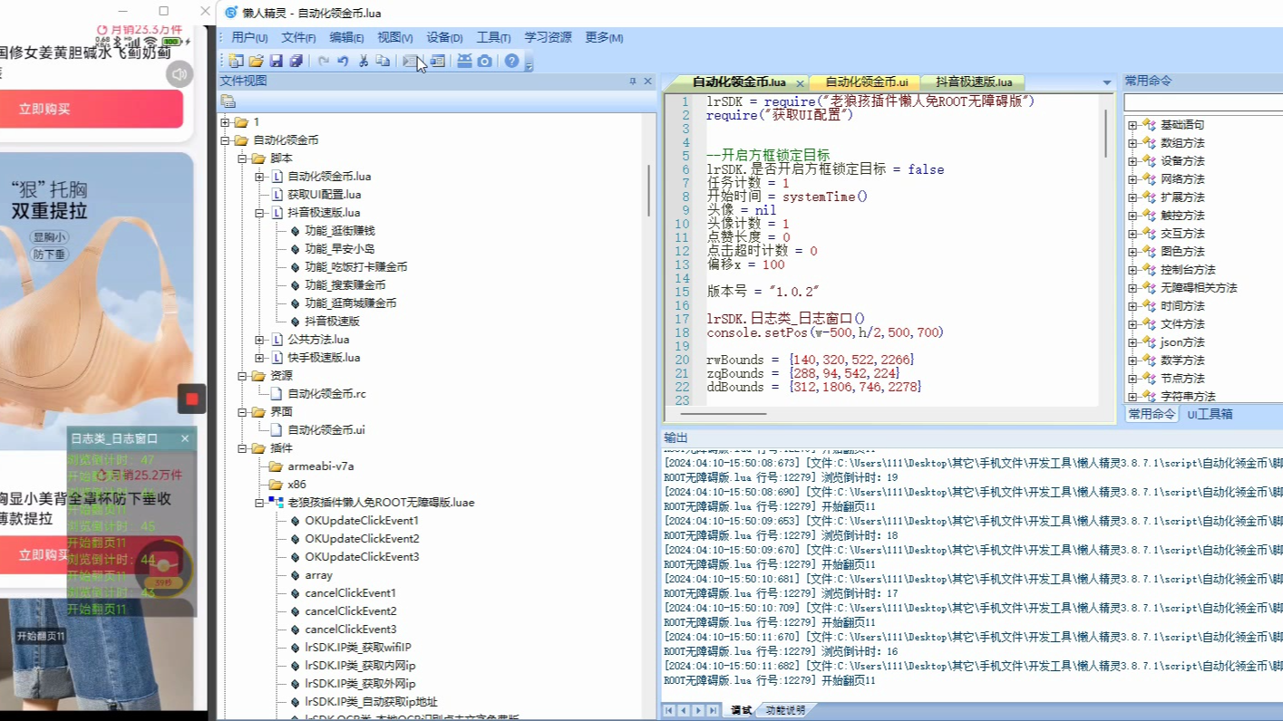Viewport: 1283px width, 721px height.
Task: Click the New file toolbar icon
Action: pos(236,61)
